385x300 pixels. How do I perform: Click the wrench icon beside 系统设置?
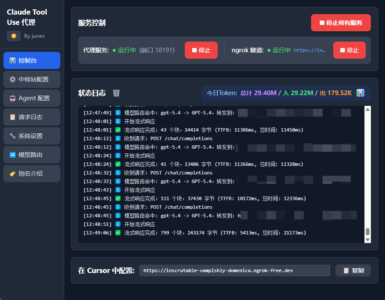tap(12, 136)
